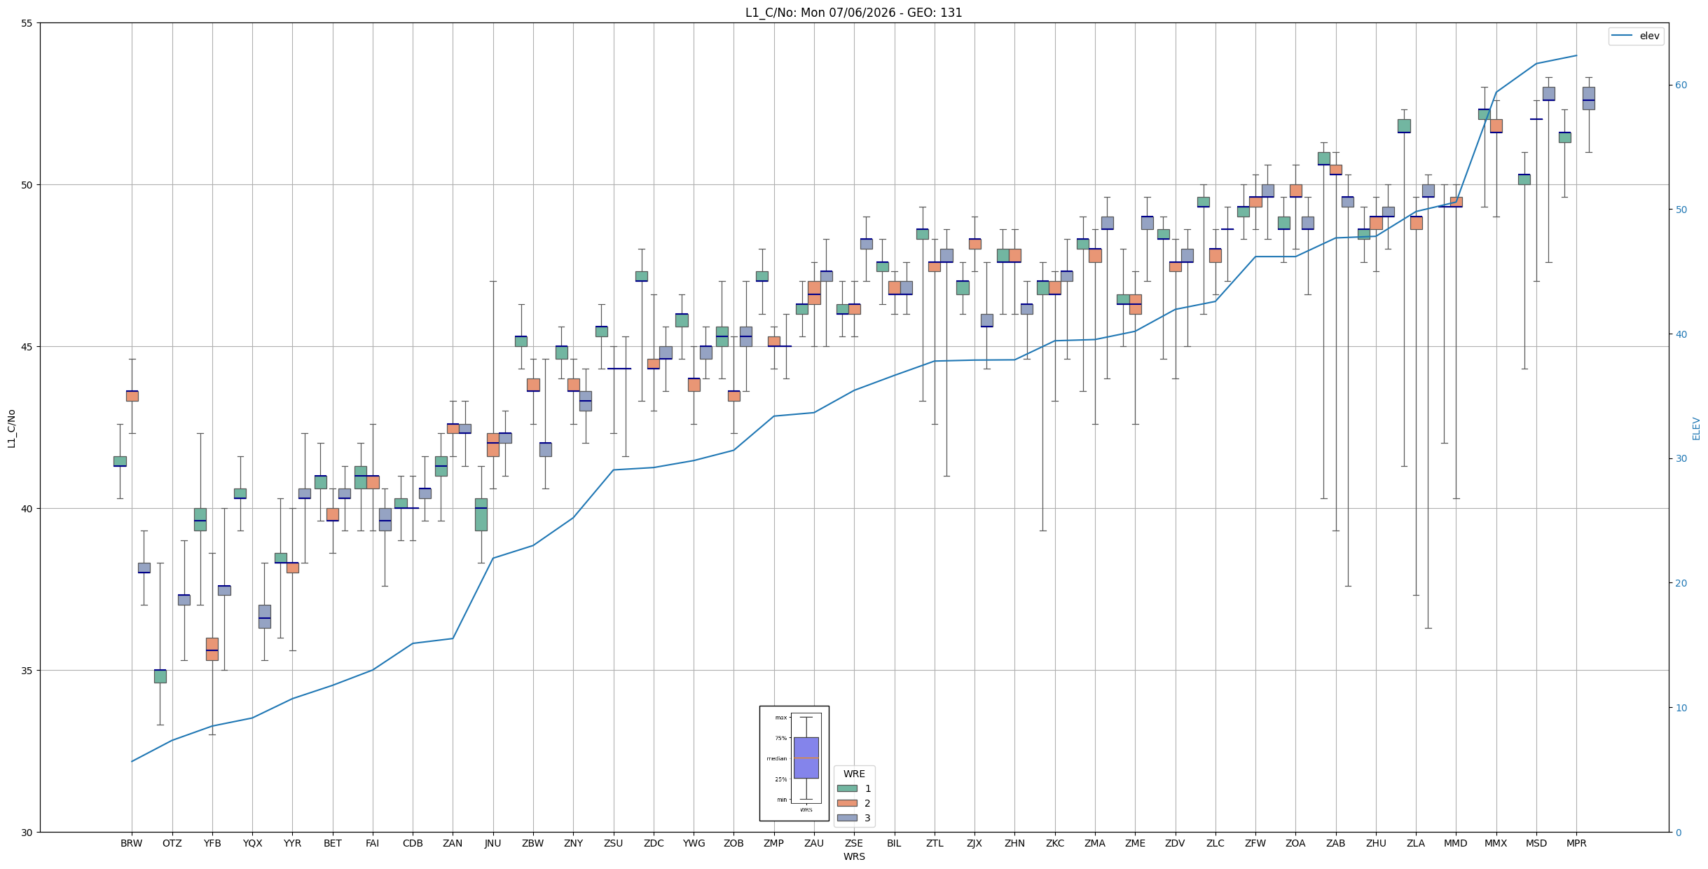Click the blue-gray WRE 3 legend swatch
This screenshot has width=1708, height=869.
[x=847, y=818]
